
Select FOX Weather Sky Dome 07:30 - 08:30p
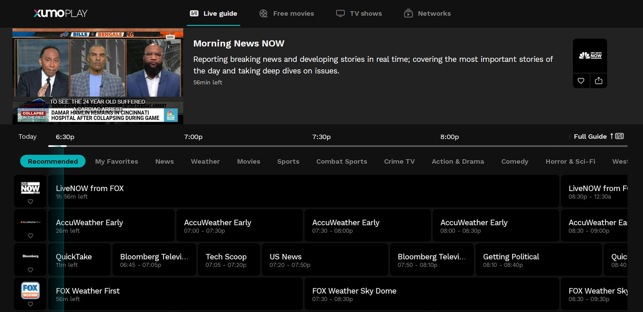point(432,294)
